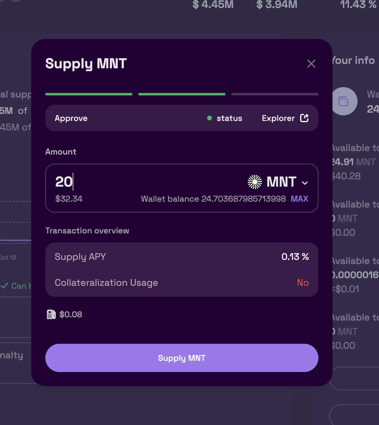Click the gas pump fee icon
This screenshot has height=425, width=379.
pos(51,314)
